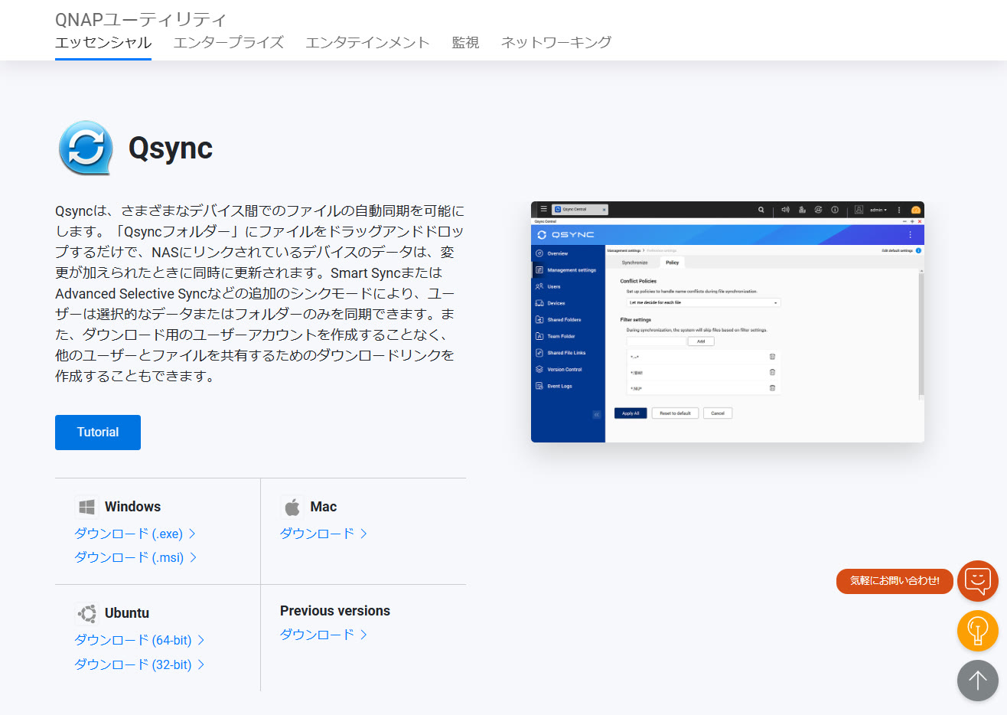This screenshot has height=715, width=1007.
Task: Enlarge the Qsync Central screenshot preview
Action: (x=728, y=322)
